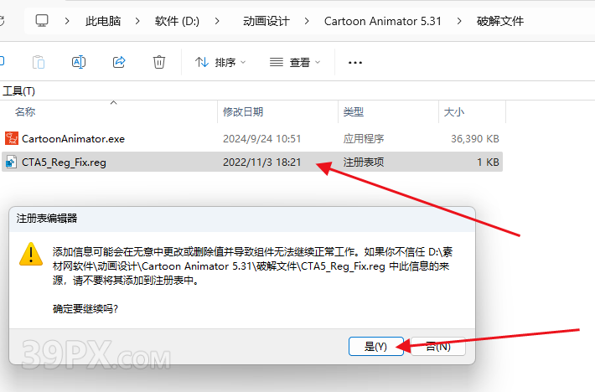Open the 排序 sort dropdown
This screenshot has height=392, width=595.
coord(220,62)
